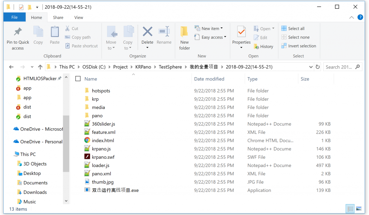This screenshot has width=369, height=215.
Task: Expand the Open button dropdown arrow
Action: point(273,28)
